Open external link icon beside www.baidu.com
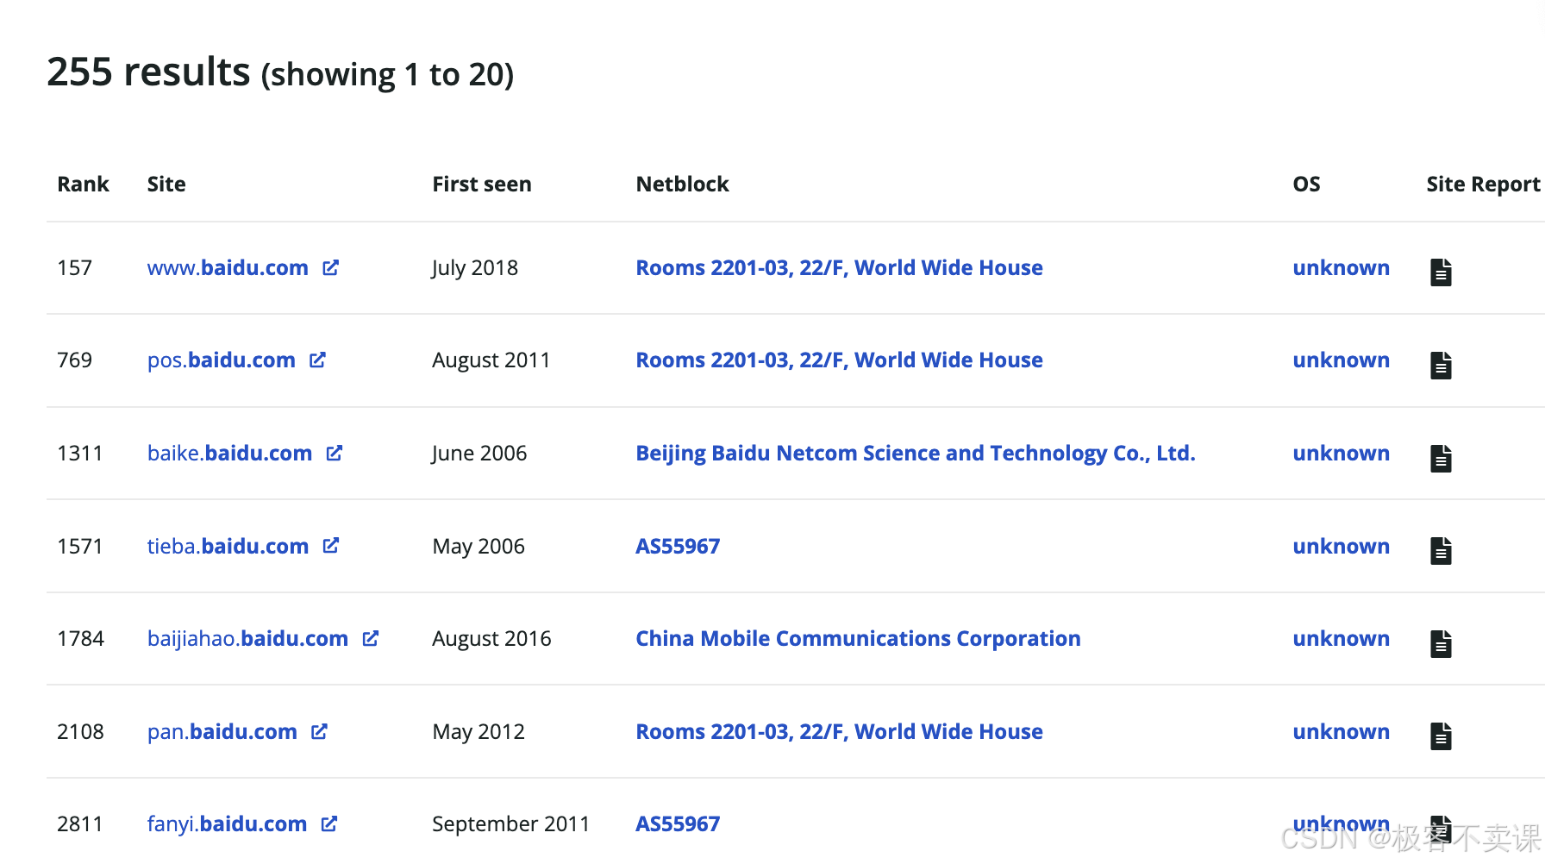Screen dimensions: 1545x864 331,268
